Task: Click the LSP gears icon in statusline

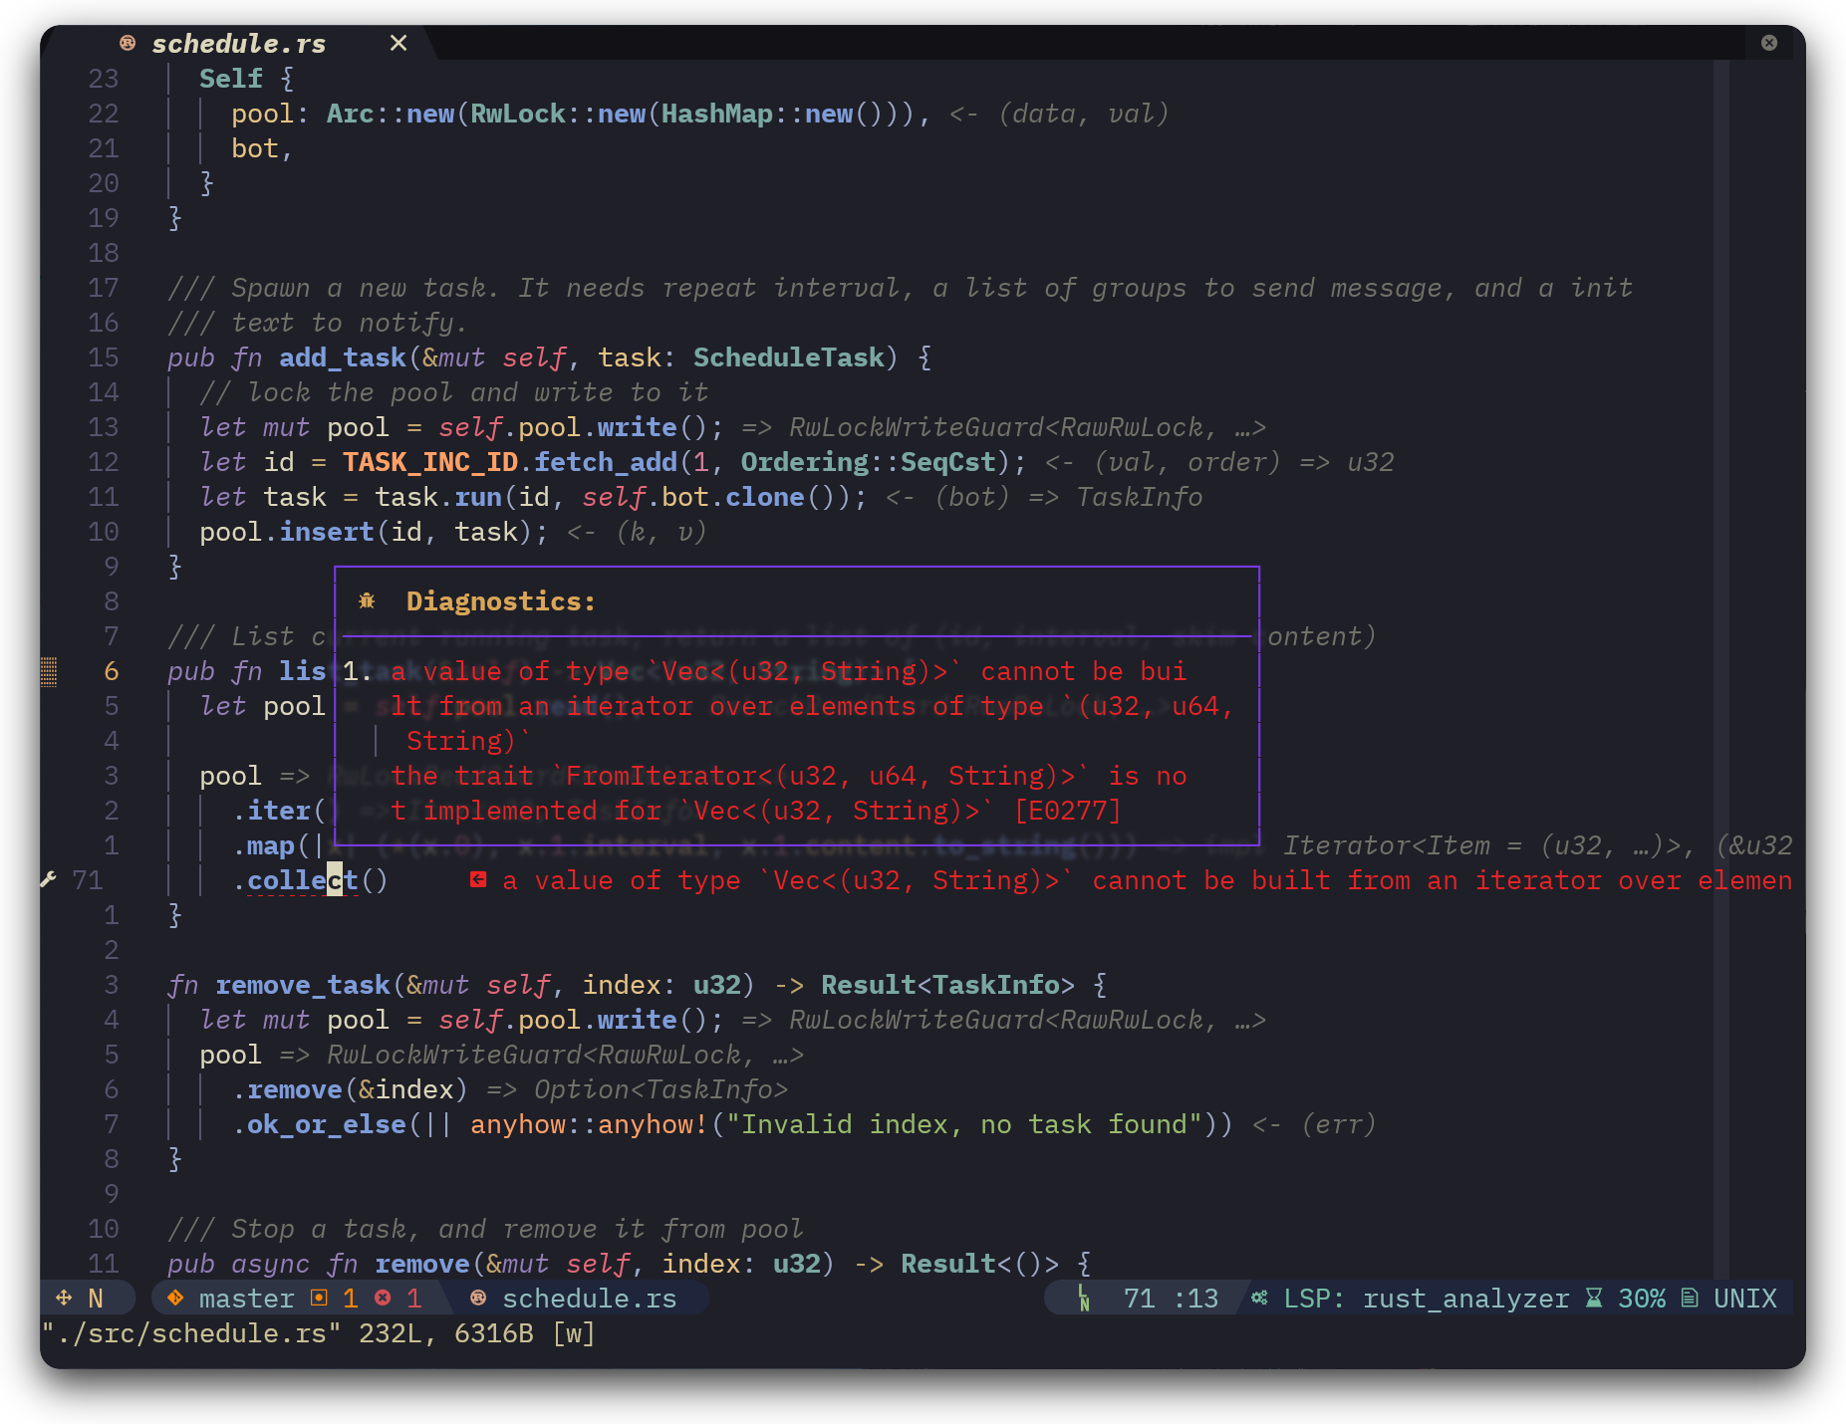Action: pos(1260,1299)
